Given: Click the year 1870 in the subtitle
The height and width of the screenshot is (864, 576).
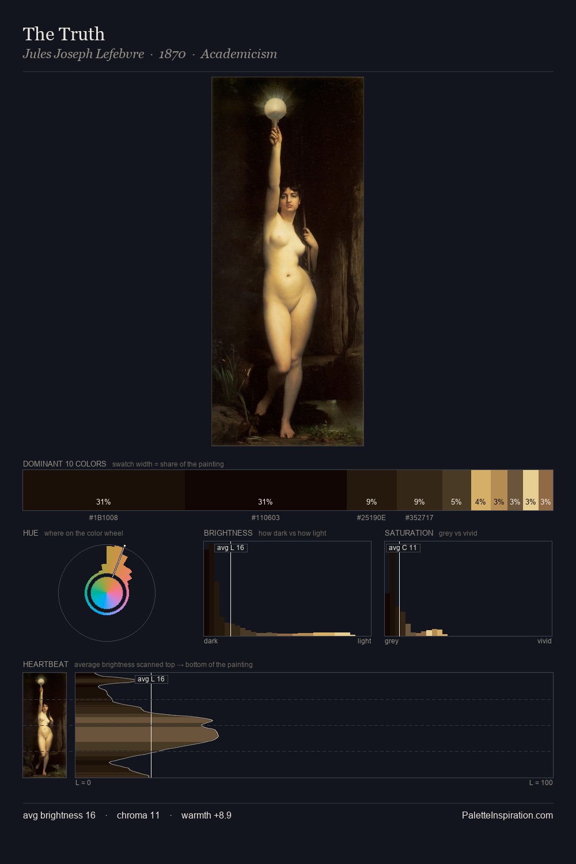Looking at the screenshot, I should click(172, 54).
